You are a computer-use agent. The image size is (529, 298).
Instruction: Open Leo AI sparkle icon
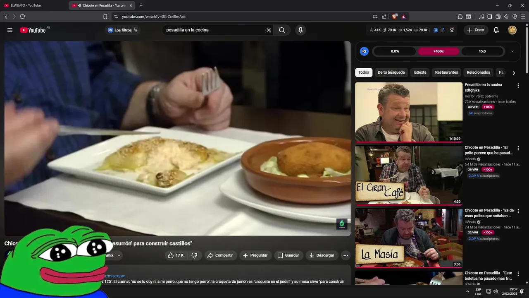(x=506, y=17)
